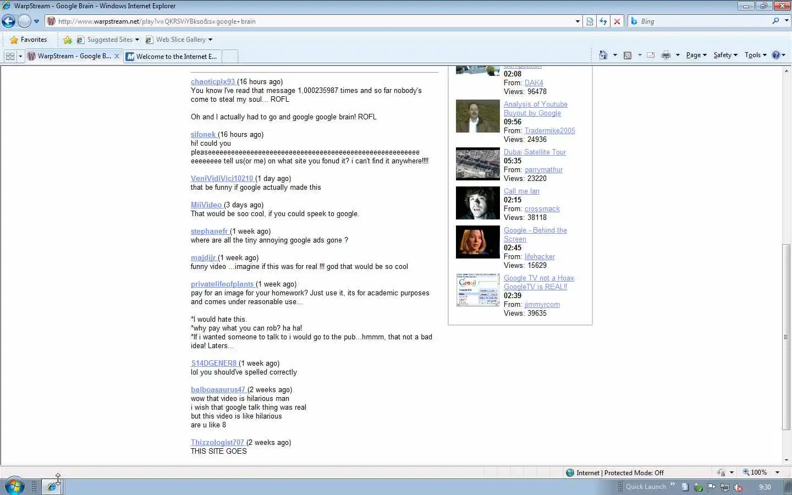Click the RSS Feeds icon
The width and height of the screenshot is (792, 495).
click(x=628, y=55)
